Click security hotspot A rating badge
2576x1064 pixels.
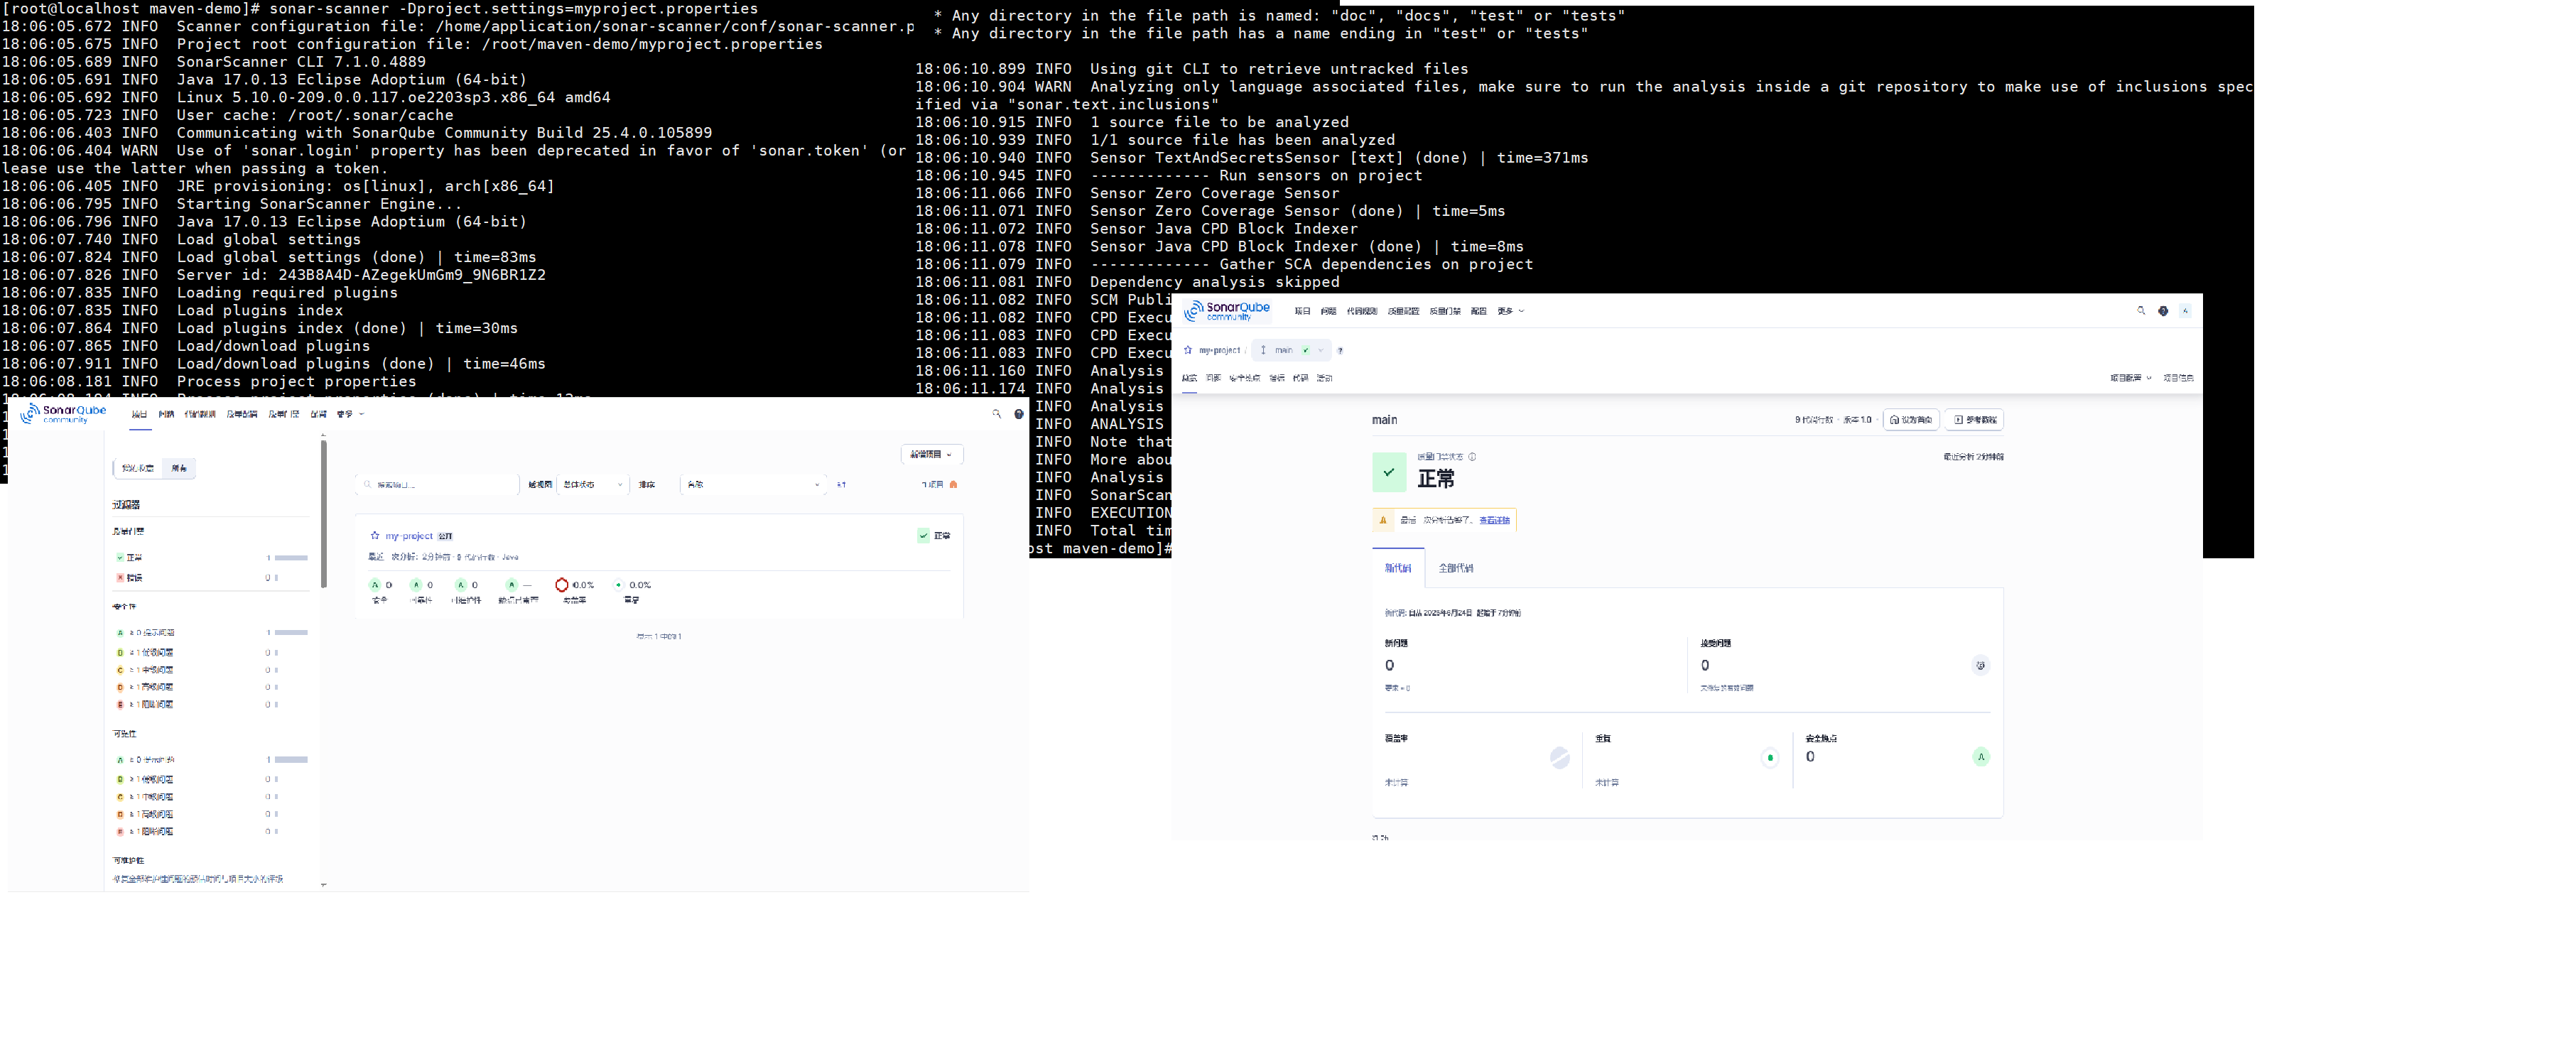(1980, 757)
